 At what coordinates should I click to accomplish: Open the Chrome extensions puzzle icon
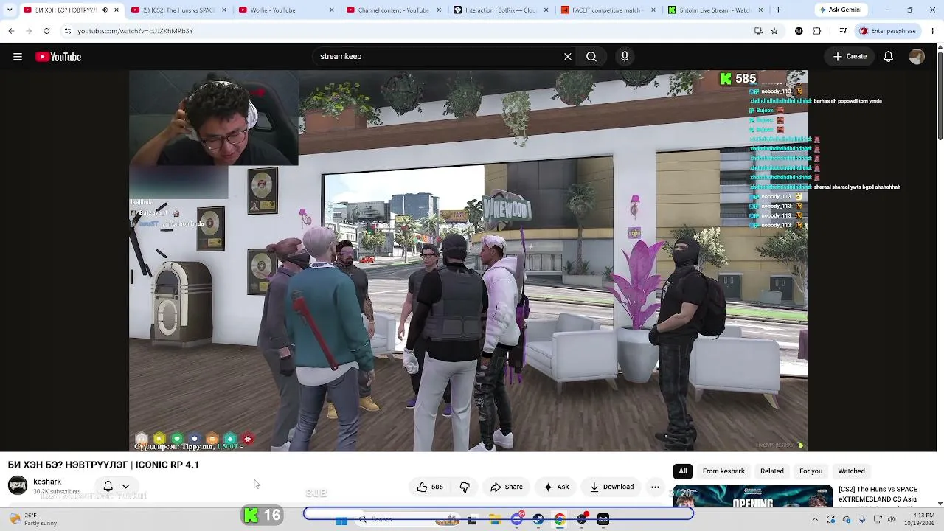pos(817,31)
